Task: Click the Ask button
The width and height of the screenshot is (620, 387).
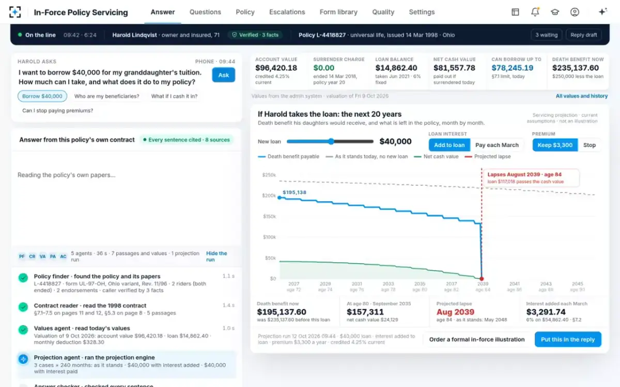Action: (x=224, y=75)
